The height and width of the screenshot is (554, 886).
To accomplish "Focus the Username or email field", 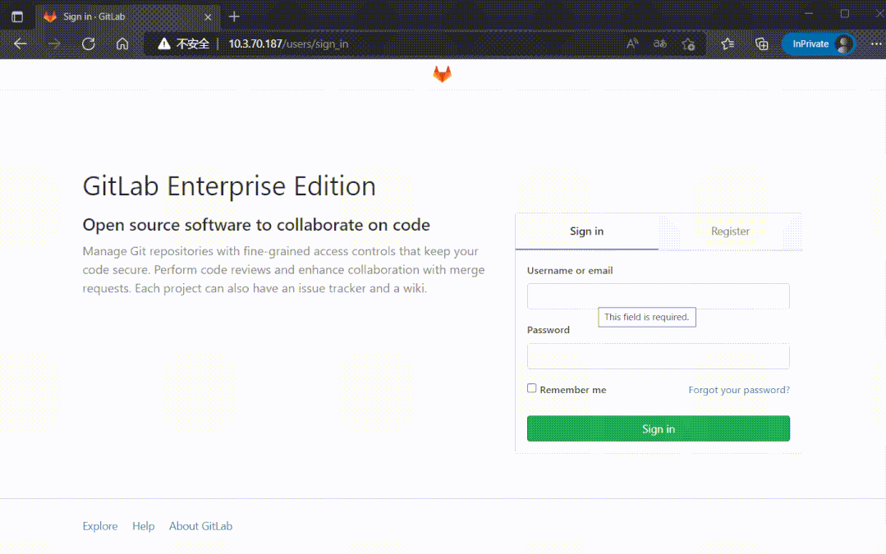I will (x=658, y=296).
